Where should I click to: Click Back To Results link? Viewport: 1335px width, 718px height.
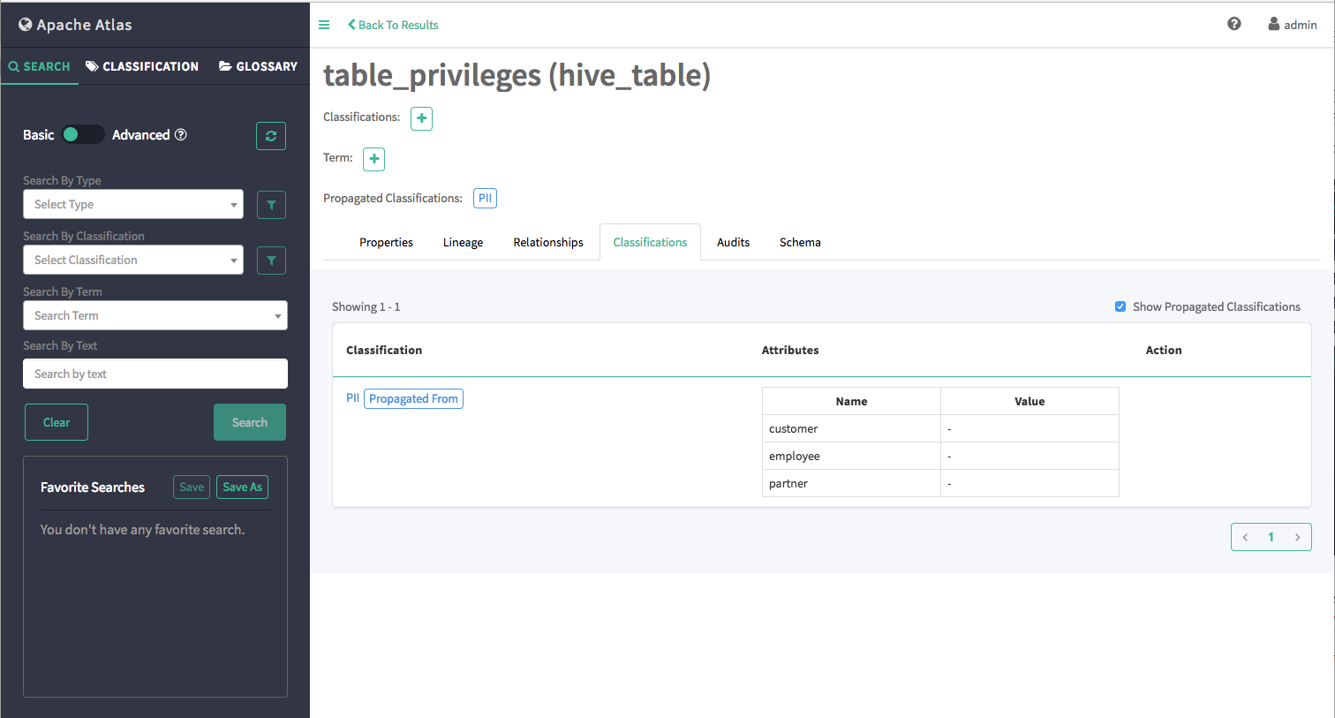(x=393, y=25)
